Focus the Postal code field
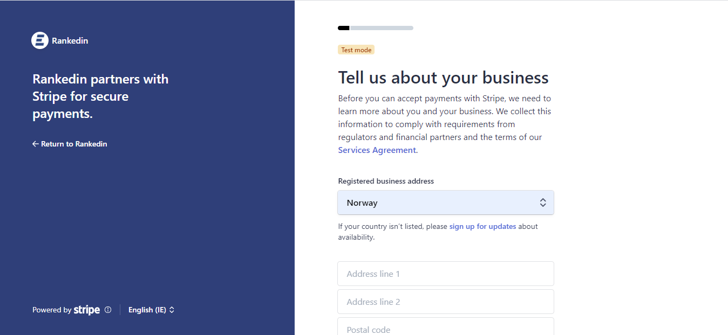The height and width of the screenshot is (335, 728). (x=446, y=326)
